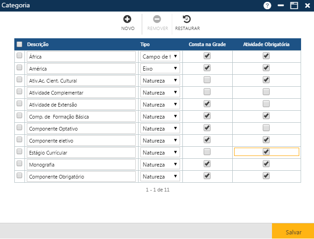The height and width of the screenshot is (239, 314).
Task: Check Consta na Grade for Estágio Currícular
Action: (207, 152)
